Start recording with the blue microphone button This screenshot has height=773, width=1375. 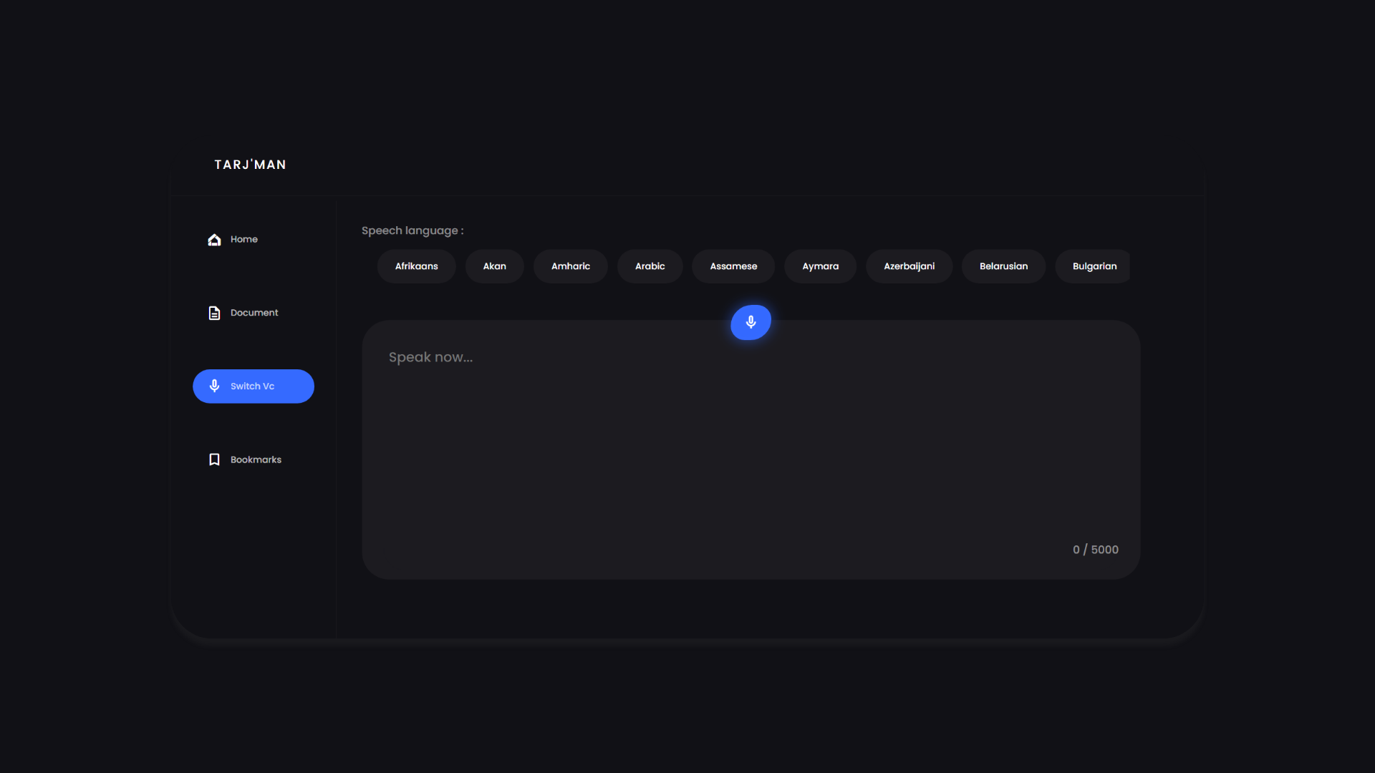point(751,322)
